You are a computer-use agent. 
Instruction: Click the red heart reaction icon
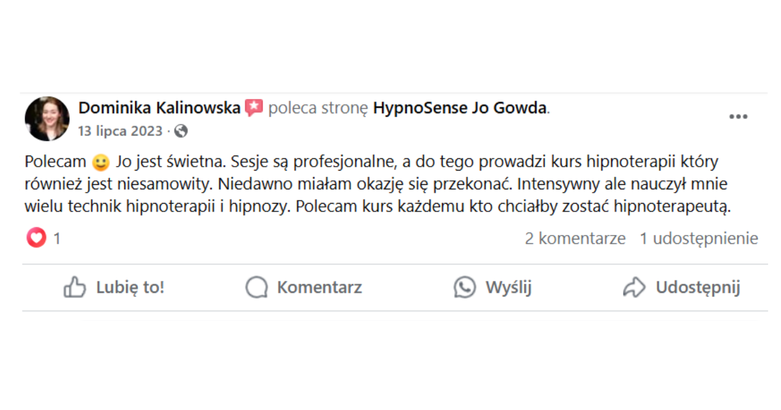coord(36,238)
